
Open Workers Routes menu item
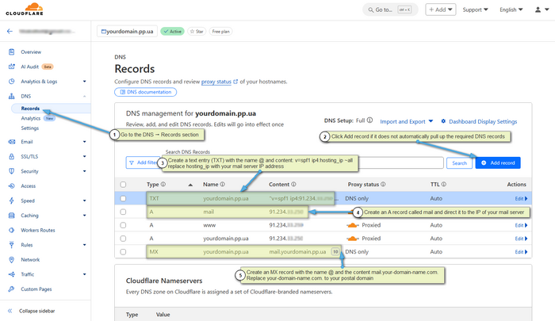click(38, 230)
